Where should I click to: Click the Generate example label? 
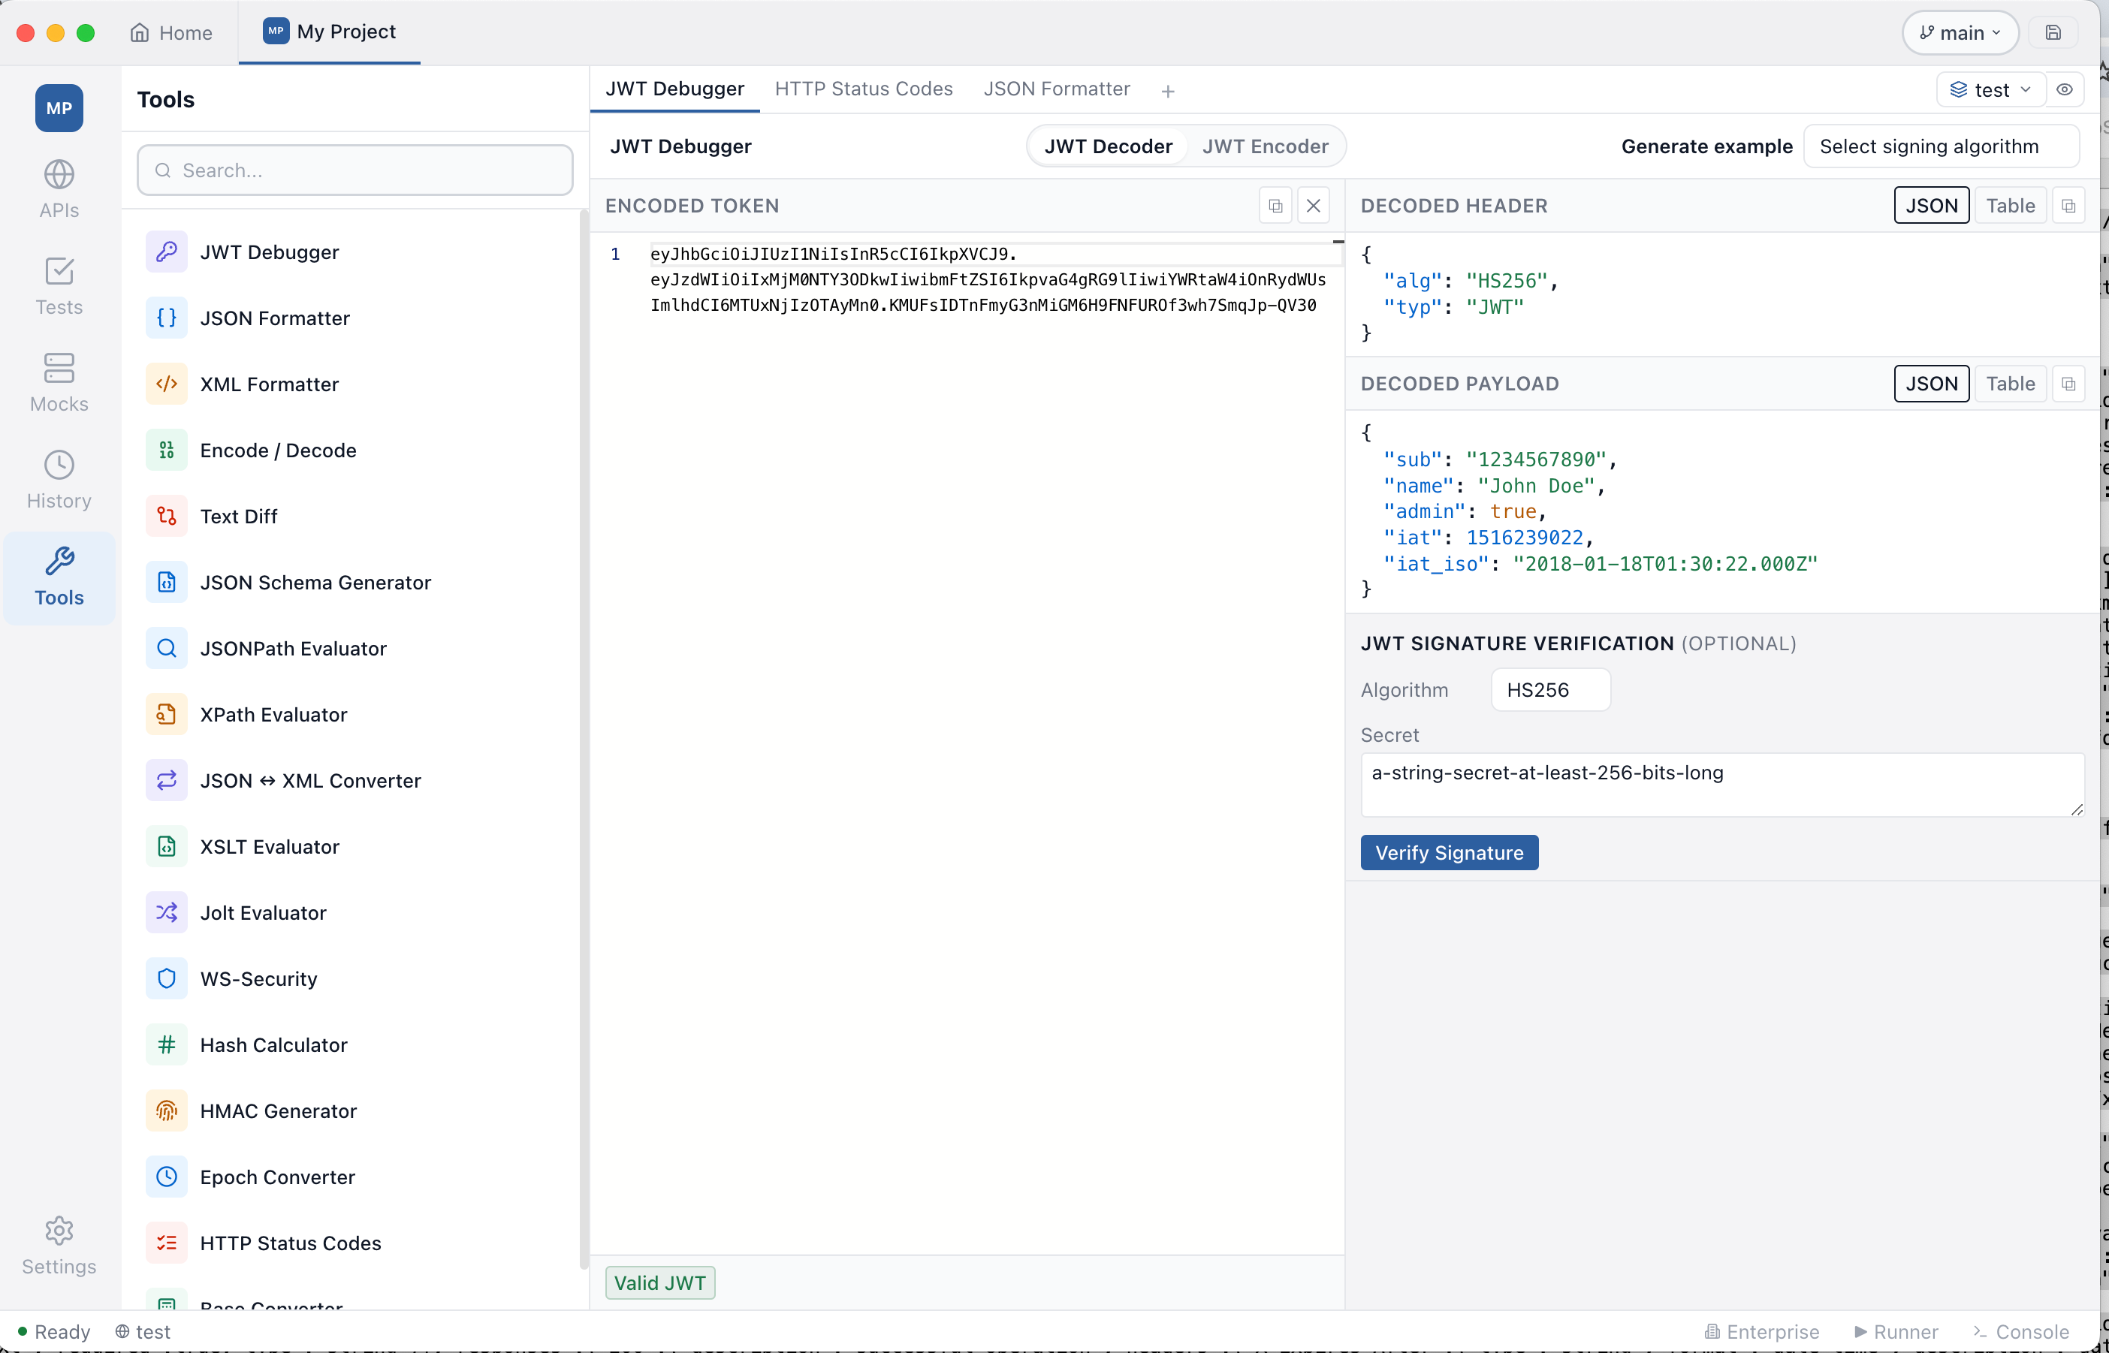click(1706, 146)
